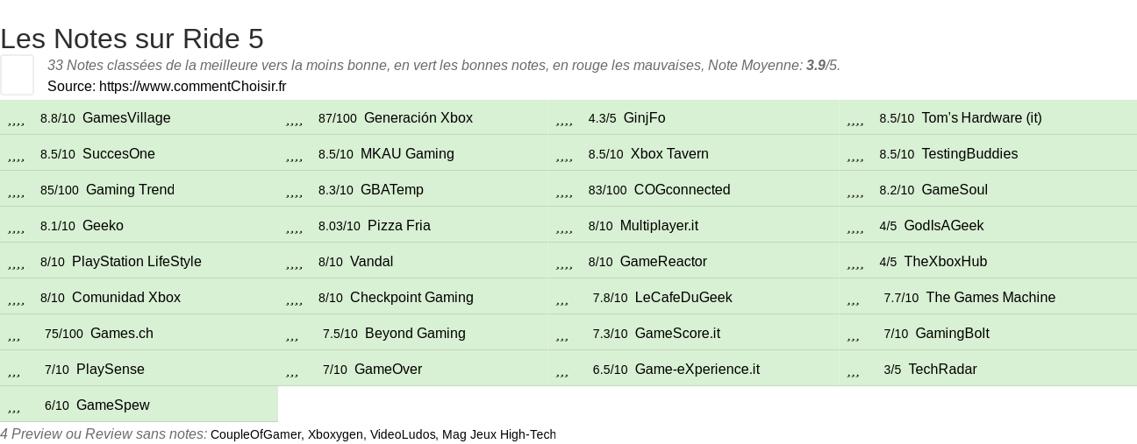Open the PlayStation LifeStyle review

[x=137, y=262]
